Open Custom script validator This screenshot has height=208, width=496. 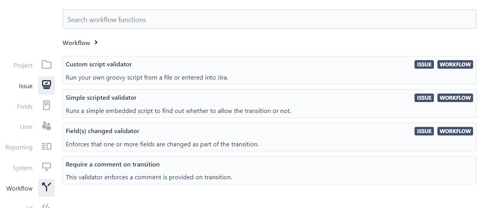[x=269, y=70]
